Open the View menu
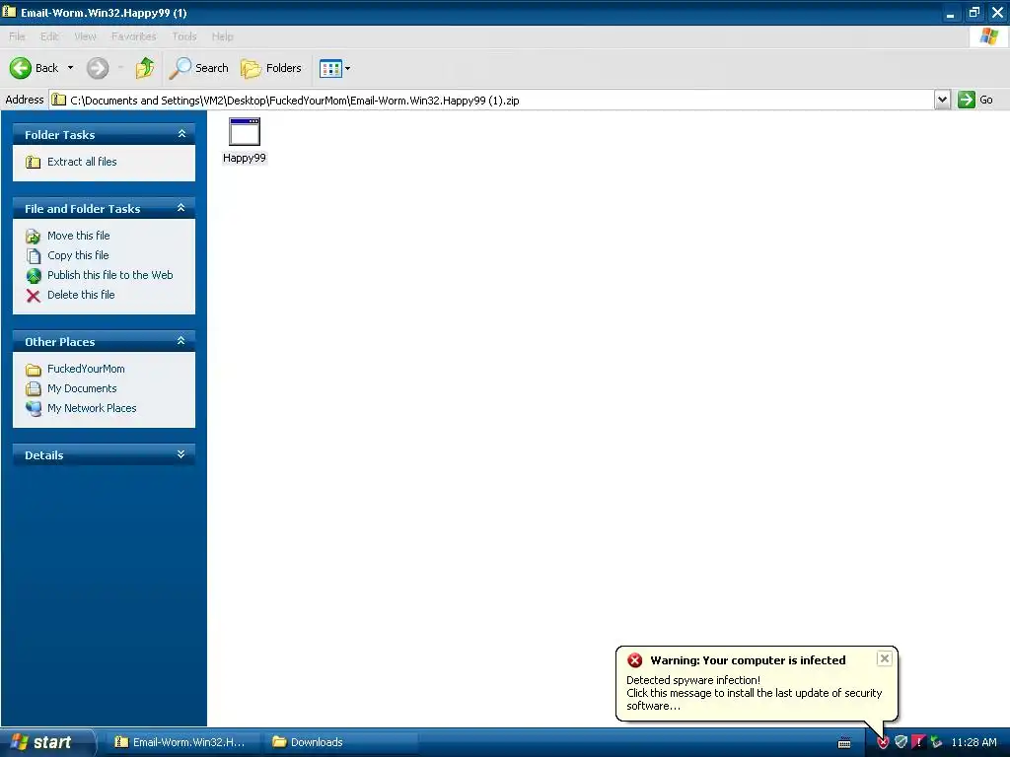Screen dimensions: 1010x757 85,36
